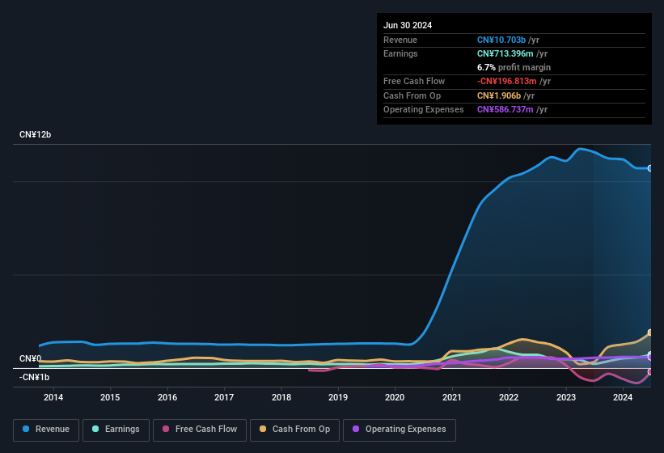The image size is (664, 453).
Task: Click the pink Free Cash Flow endpoint marker
Action: (650, 372)
